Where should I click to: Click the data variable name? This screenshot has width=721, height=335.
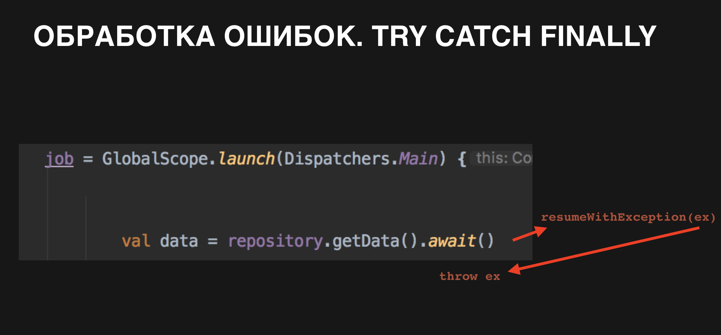pyautogui.click(x=179, y=241)
